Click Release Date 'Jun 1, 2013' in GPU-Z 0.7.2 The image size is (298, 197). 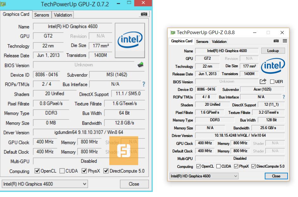(48, 55)
